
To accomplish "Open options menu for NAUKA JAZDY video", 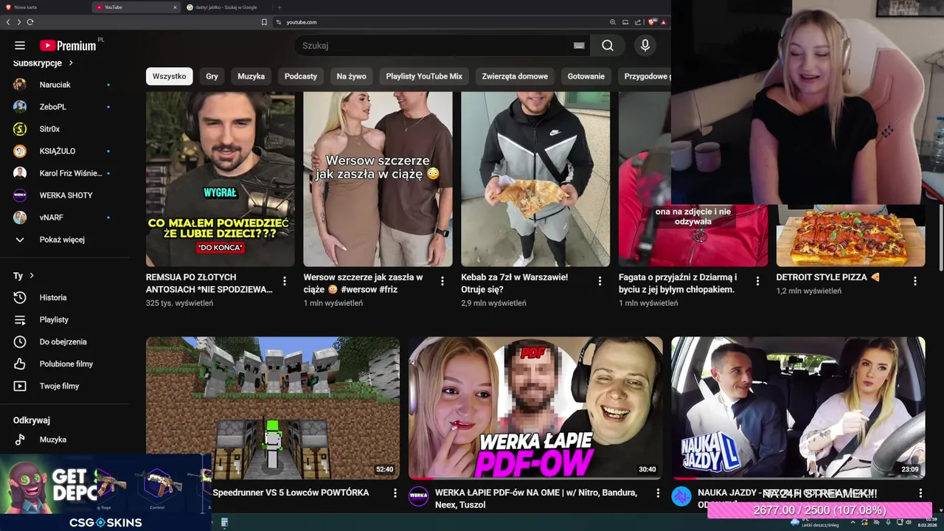I will [x=920, y=493].
